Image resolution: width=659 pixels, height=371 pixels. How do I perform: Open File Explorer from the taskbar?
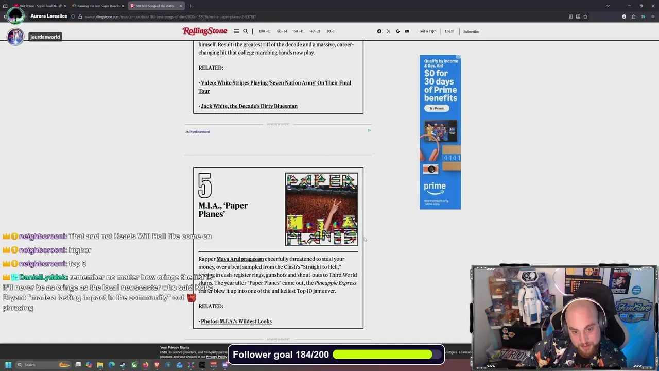point(100,365)
